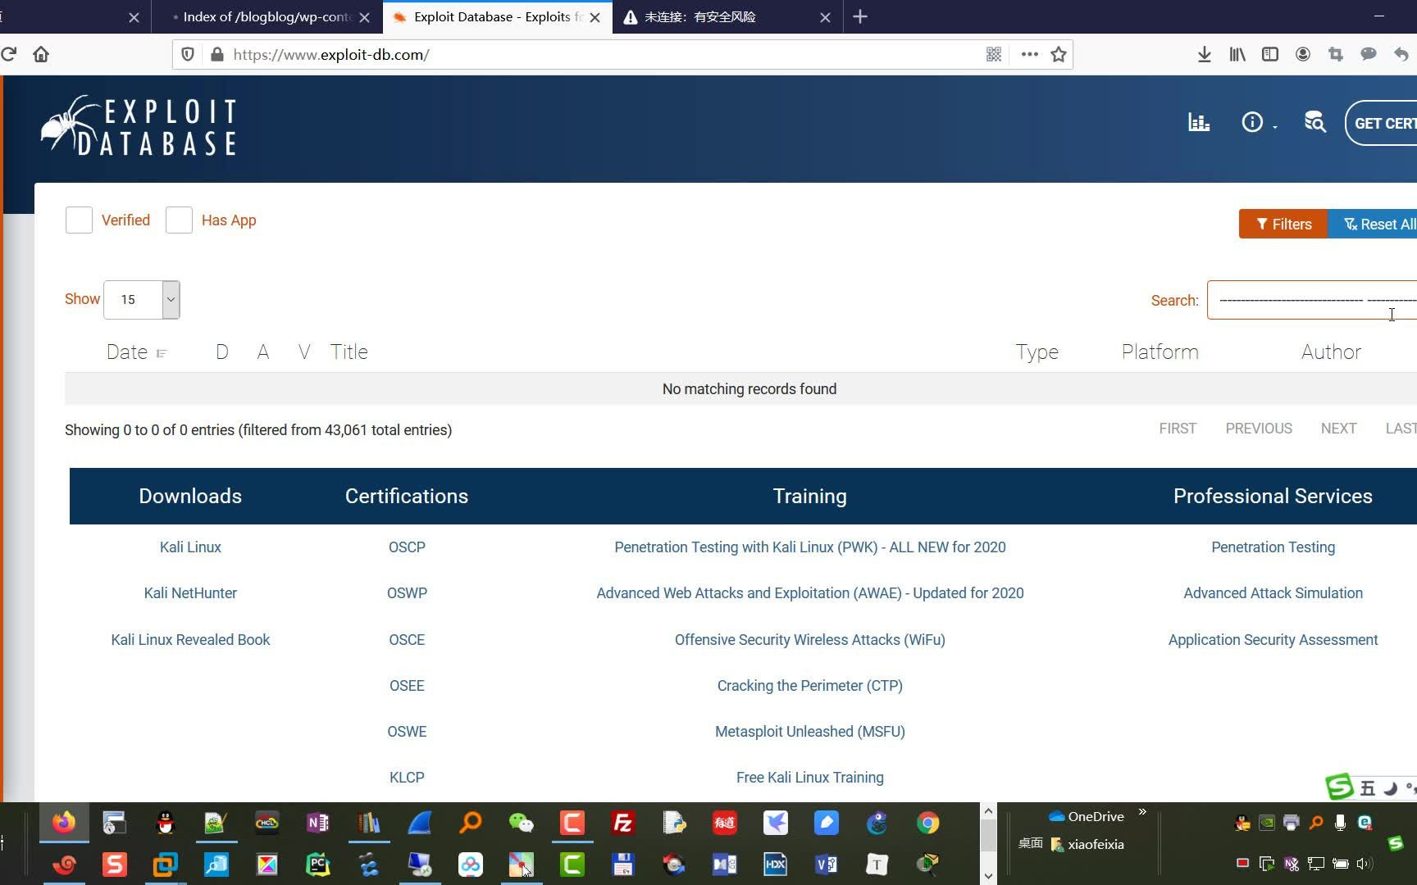The height and width of the screenshot is (885, 1417).
Task: Open the page actions three-dot menu
Action: click(1030, 55)
